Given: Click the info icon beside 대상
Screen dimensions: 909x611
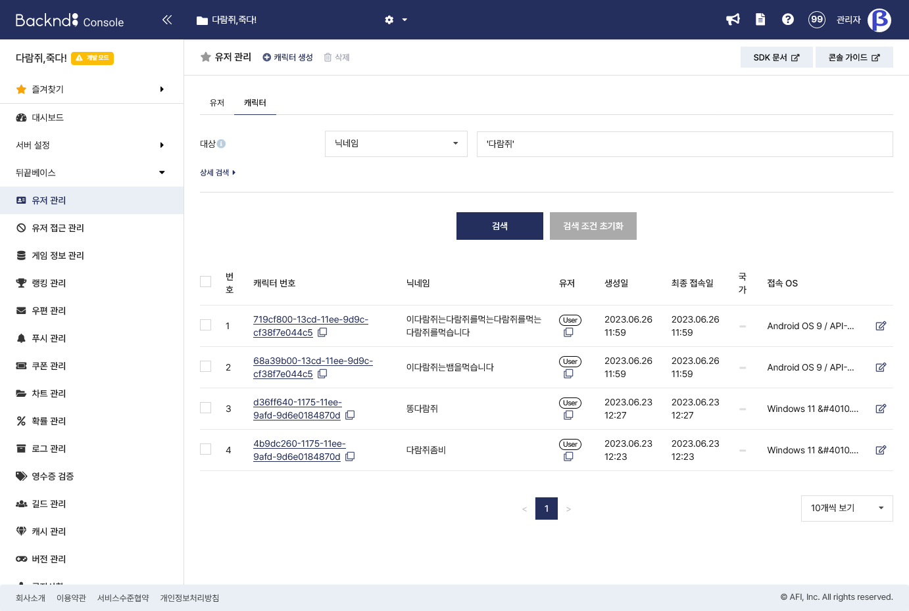Looking at the screenshot, I should tap(222, 144).
